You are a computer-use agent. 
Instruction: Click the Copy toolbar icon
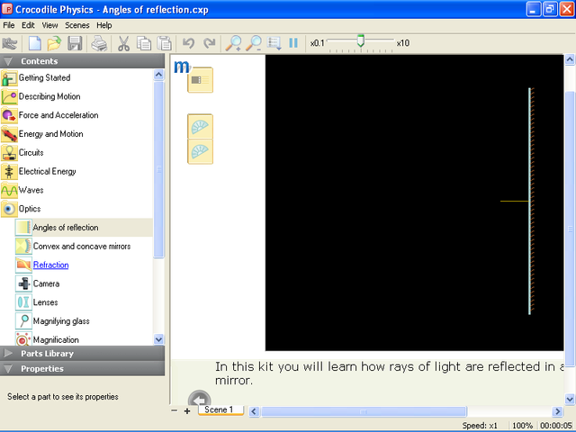(x=144, y=43)
